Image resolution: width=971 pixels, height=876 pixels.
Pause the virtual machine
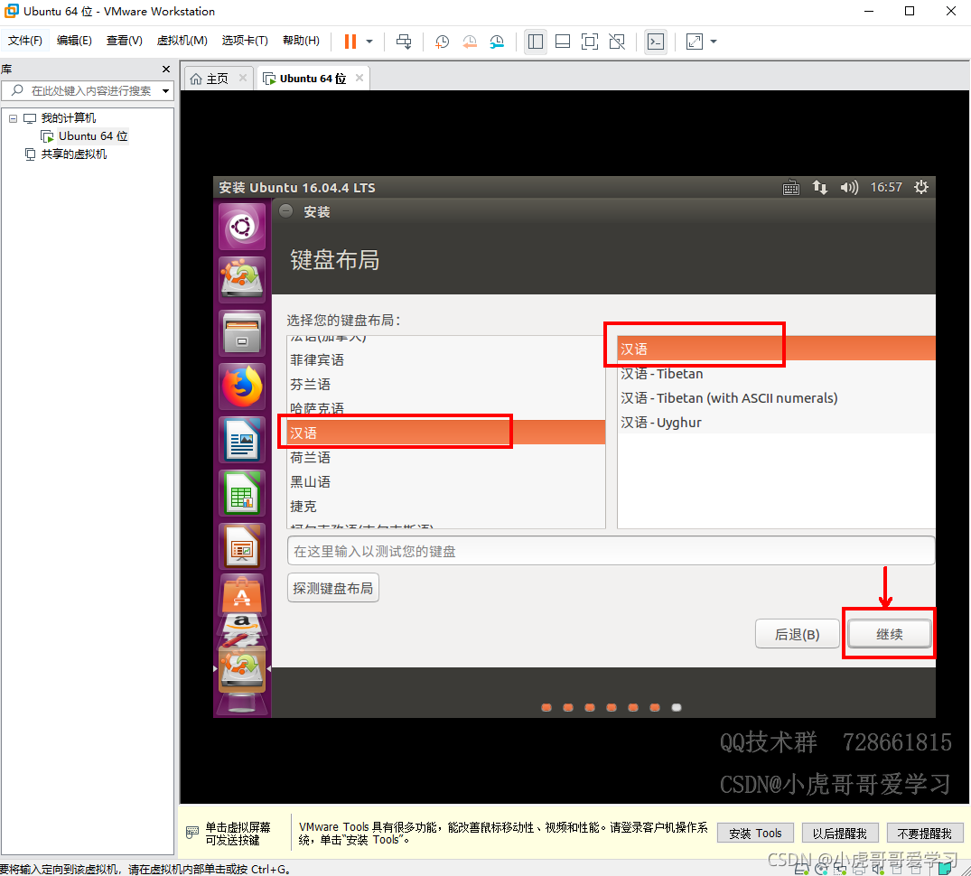[350, 42]
